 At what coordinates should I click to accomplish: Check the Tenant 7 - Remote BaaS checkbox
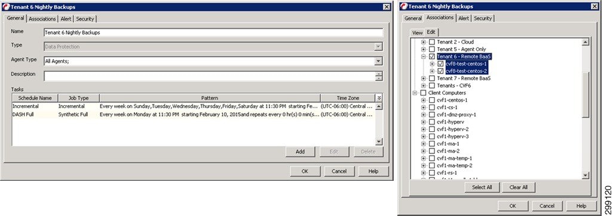tap(432, 78)
